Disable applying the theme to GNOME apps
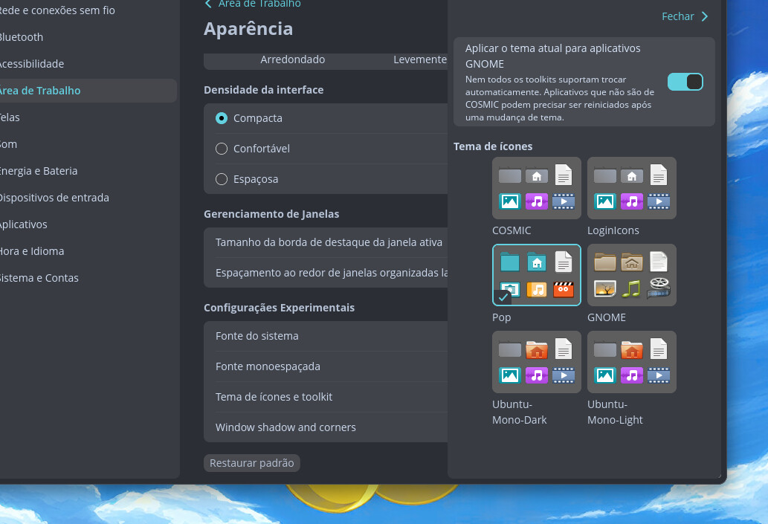This screenshot has height=524, width=768. pos(685,82)
